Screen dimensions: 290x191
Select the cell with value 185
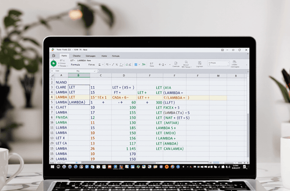124,128
